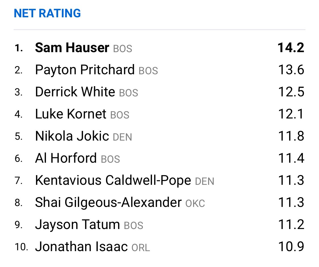Open Kentavious Caldwell-Pope's profile
319x267 pixels.
(113, 180)
